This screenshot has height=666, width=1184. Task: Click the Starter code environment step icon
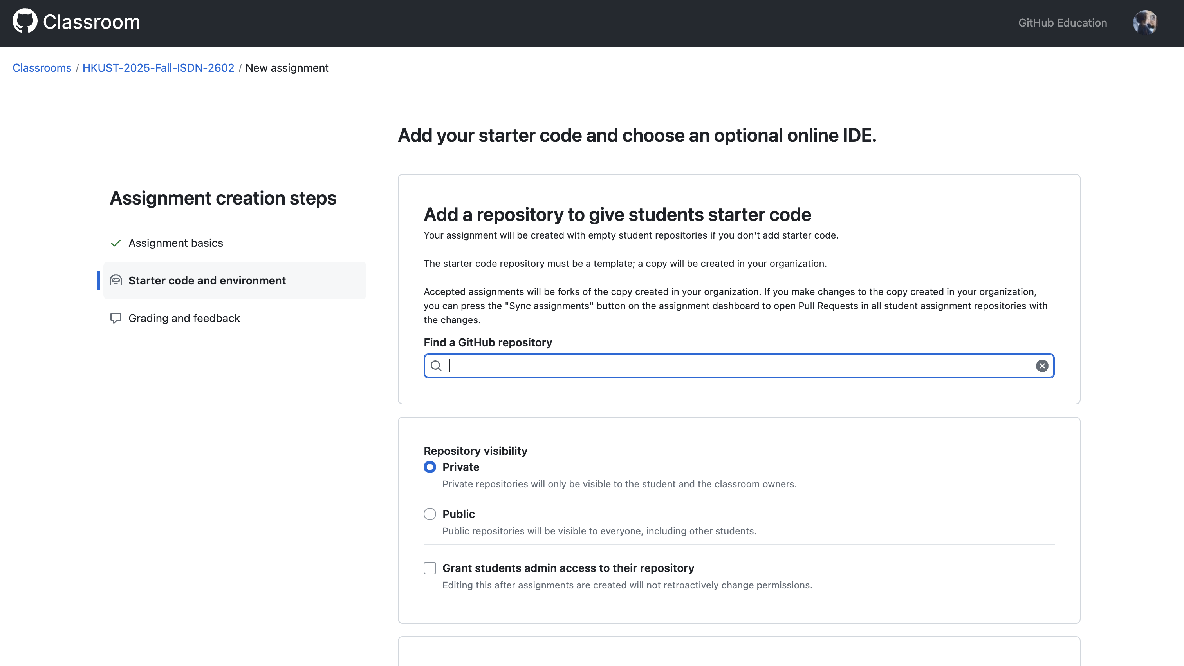116,280
